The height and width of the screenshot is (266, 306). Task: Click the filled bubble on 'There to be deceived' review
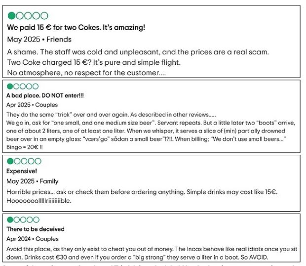coord(10,220)
